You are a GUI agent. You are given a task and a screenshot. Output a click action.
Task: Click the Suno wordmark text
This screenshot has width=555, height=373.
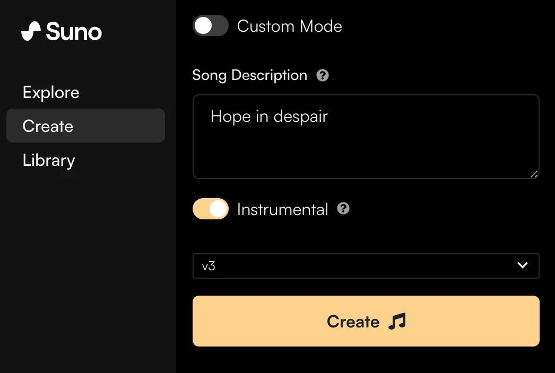click(74, 32)
